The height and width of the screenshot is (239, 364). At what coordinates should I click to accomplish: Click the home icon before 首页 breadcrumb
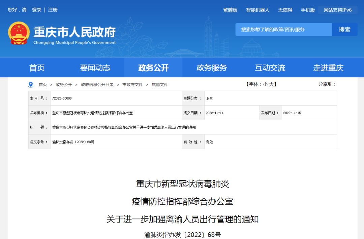point(31,84)
